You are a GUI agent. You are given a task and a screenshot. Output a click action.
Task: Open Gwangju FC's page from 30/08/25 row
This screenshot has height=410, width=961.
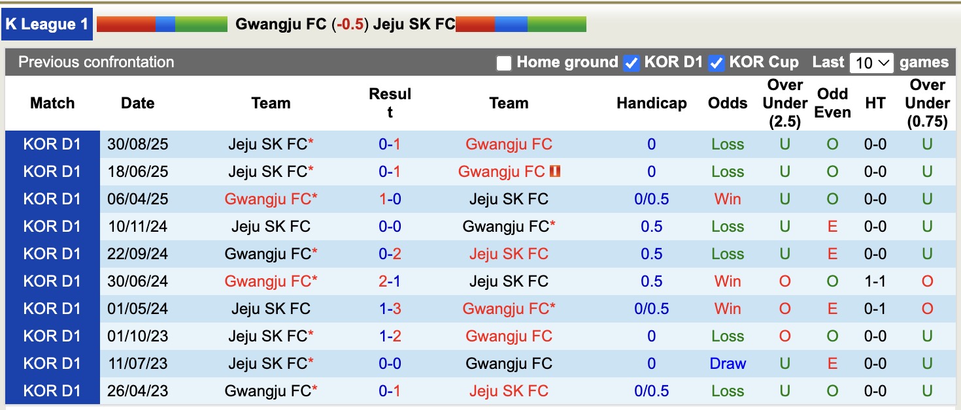pyautogui.click(x=509, y=144)
